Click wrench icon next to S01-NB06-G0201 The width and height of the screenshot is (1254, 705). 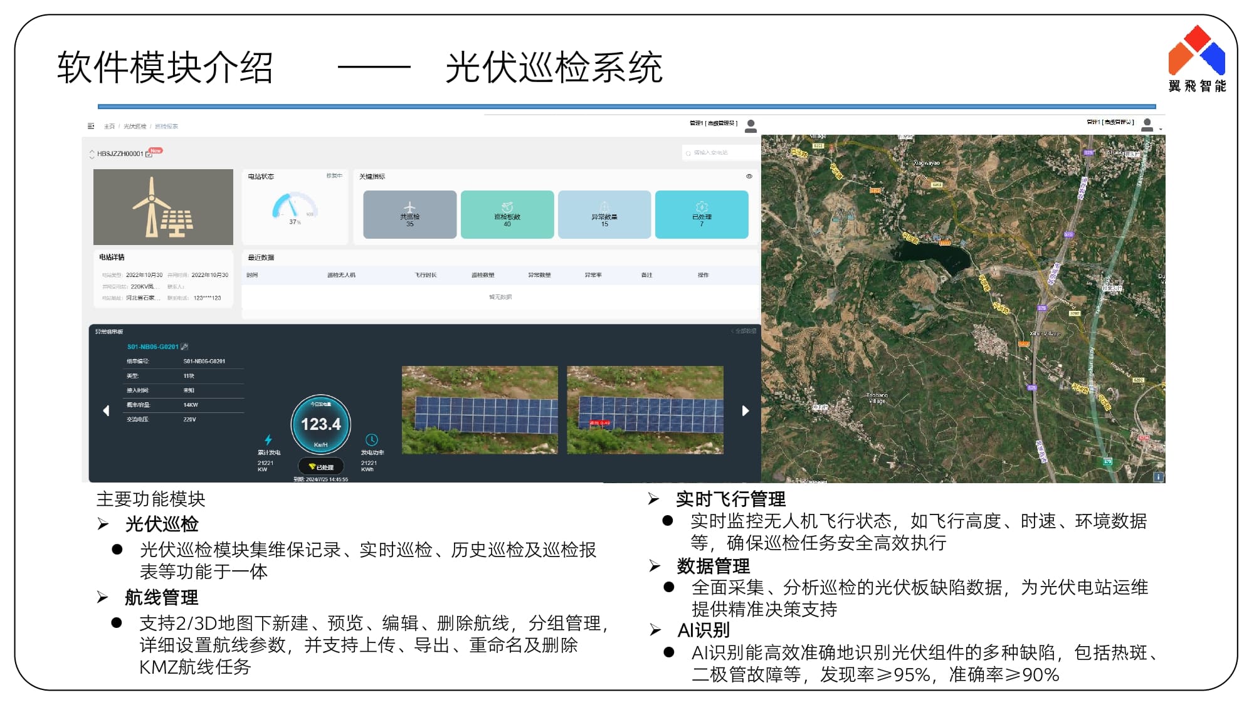[184, 347]
